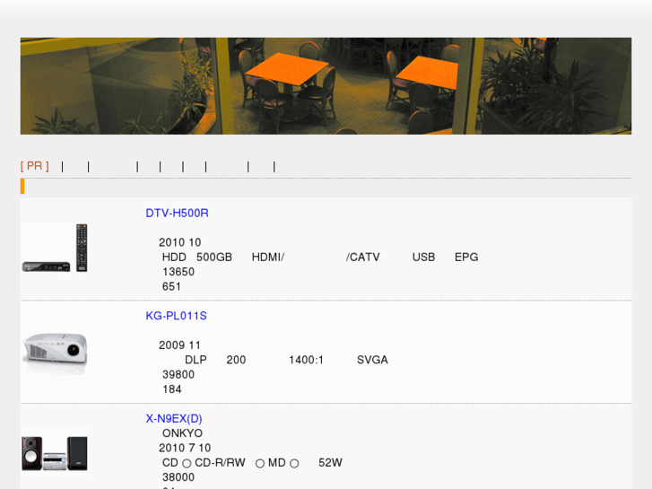The height and width of the screenshot is (489, 652).
Task: Select the date text 2010 10
Action: (180, 242)
